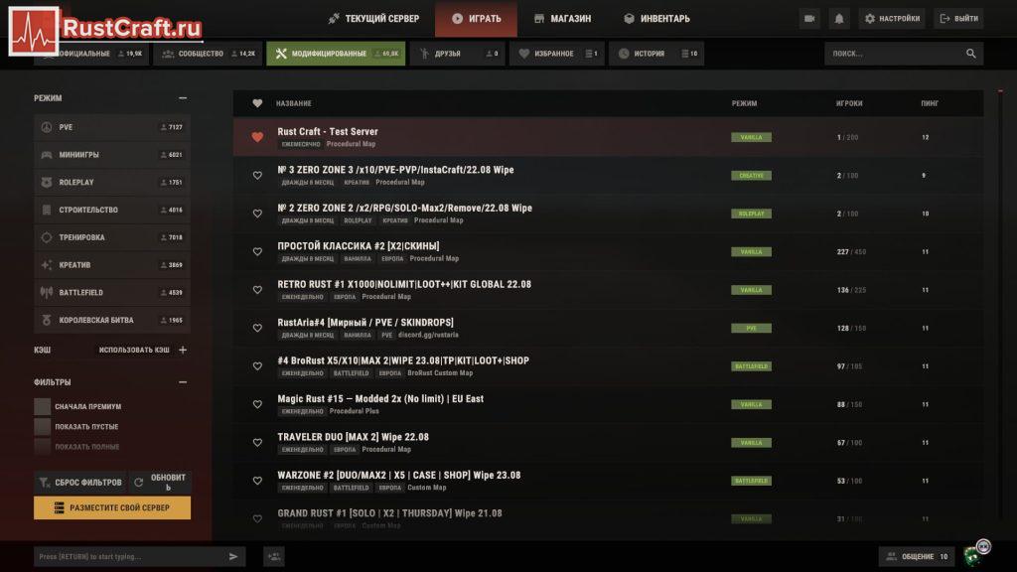This screenshot has height=572, width=1017.
Task: Filter by Миниигры mode
Action: tap(112, 155)
